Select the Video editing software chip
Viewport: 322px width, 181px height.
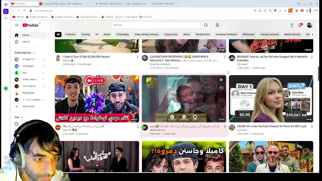146,34
